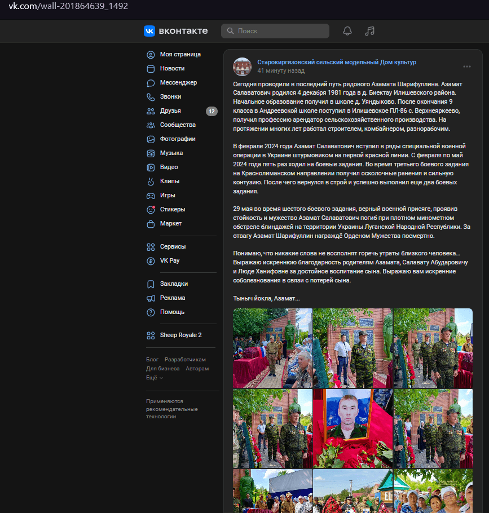Click the Музыка sidebar icon
This screenshot has width=489, height=513.
[151, 153]
